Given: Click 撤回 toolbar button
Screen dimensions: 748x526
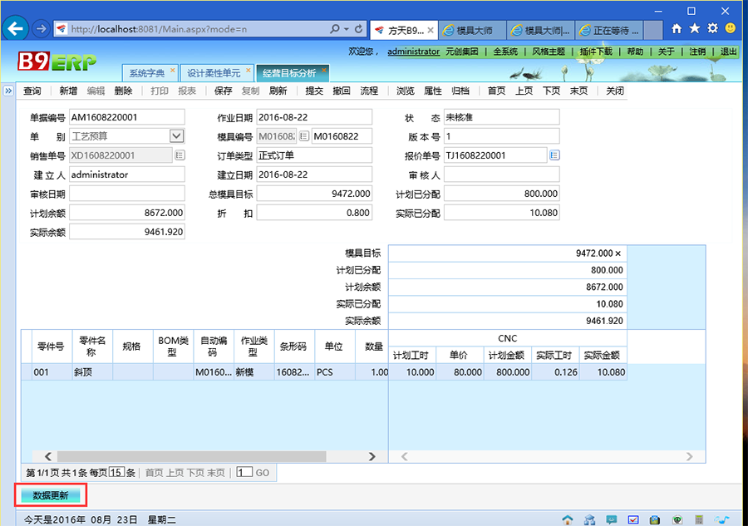Looking at the screenshot, I should click(x=342, y=91).
